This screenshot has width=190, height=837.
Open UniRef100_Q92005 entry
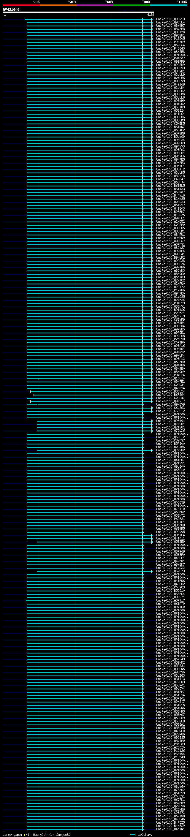[x=170, y=532]
